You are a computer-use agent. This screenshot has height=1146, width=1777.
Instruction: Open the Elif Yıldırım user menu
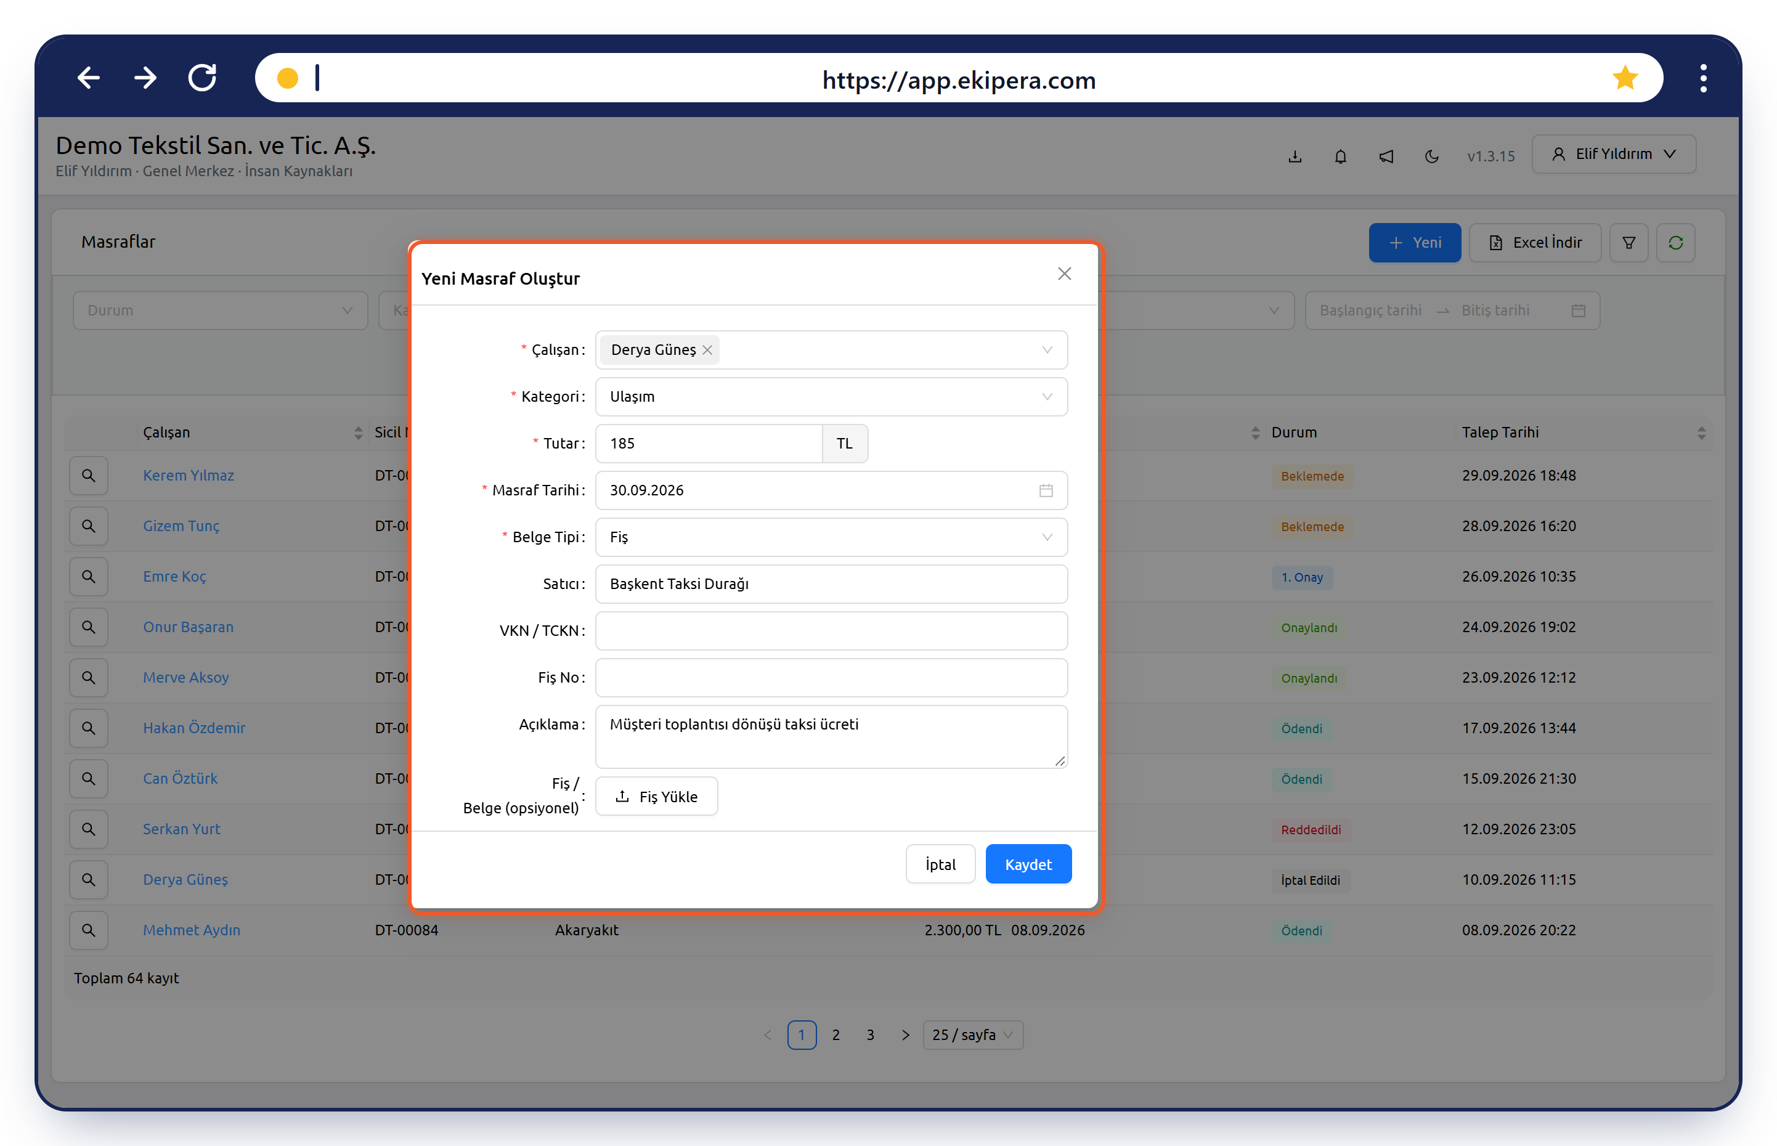[x=1613, y=154]
